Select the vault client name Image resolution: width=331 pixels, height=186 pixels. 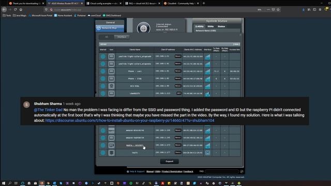[x=135, y=153]
